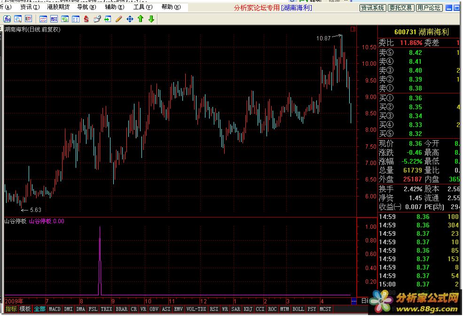The height and width of the screenshot is (316, 463).
Task: Click the magnifier search window icon
Action: pos(18,19)
